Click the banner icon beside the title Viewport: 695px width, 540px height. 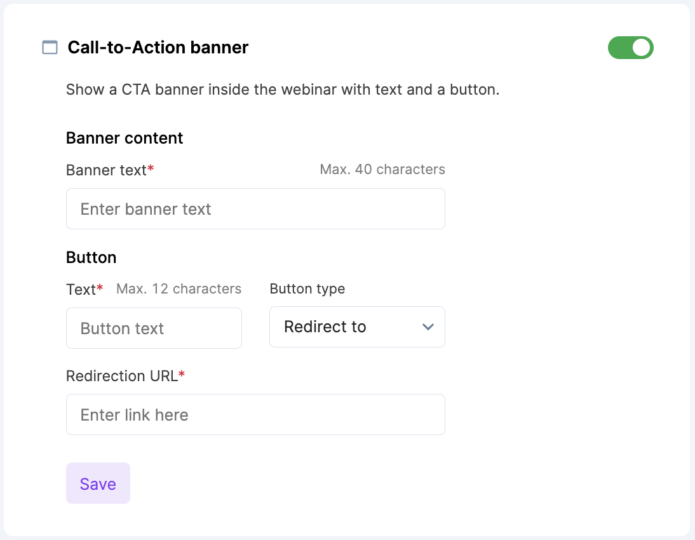[x=50, y=47]
